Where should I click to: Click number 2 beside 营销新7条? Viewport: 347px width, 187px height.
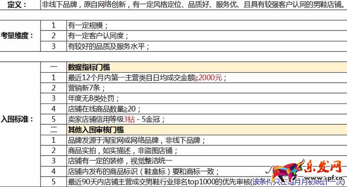53,88
